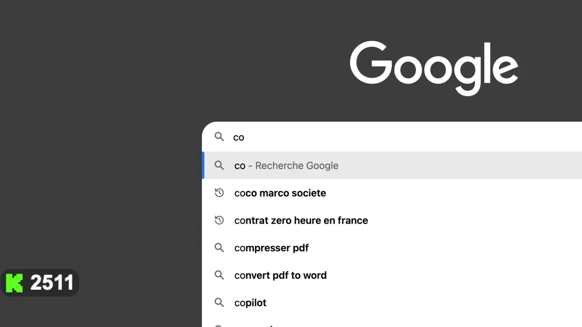Choose the 'convert pdf to word' suggestion
582x327 pixels.
tap(281, 275)
